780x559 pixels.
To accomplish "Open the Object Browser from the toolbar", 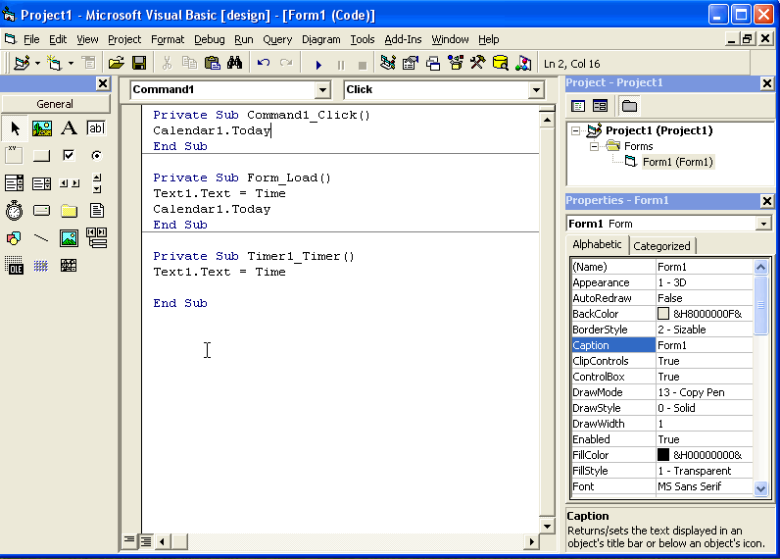I will pos(456,63).
